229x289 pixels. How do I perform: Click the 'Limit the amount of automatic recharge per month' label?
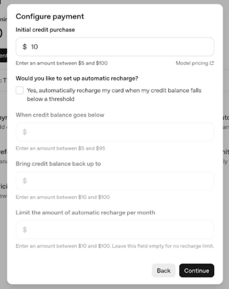[85, 212]
